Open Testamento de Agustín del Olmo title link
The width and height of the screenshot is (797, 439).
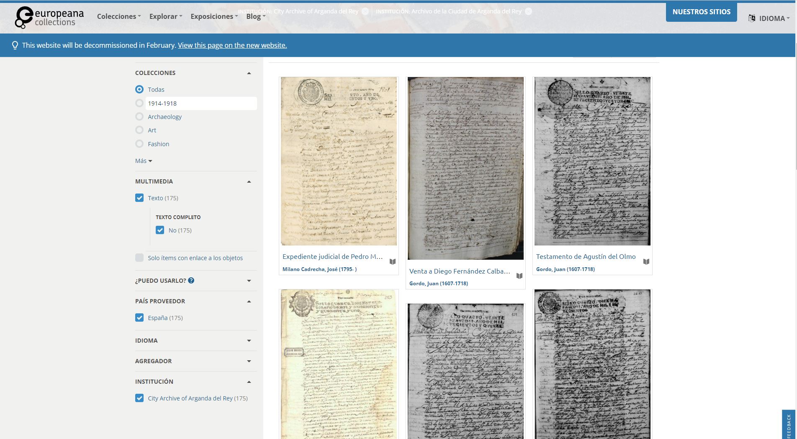(x=586, y=256)
